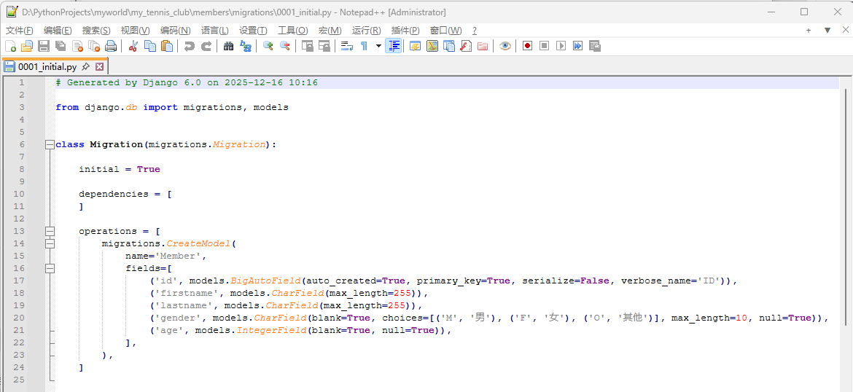Paste from clipboard using the Paste icon
Screen dimensions: 853x392
coord(166,46)
